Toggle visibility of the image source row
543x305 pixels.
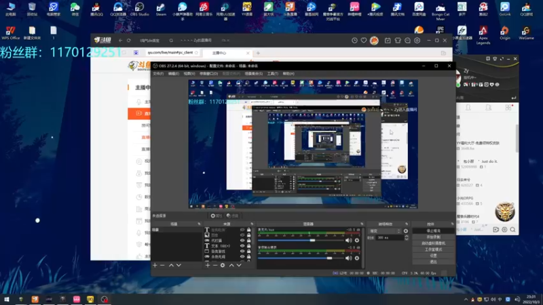tap(242, 235)
